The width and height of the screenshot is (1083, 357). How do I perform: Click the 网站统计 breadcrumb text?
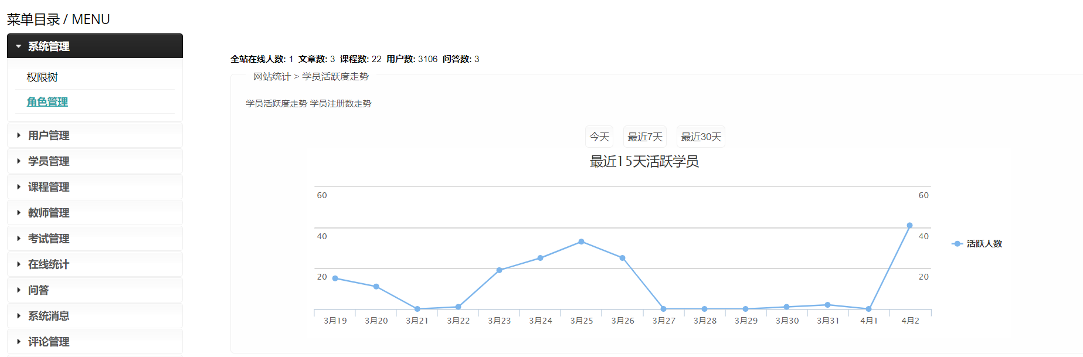[272, 77]
